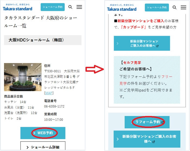
Task: Click the showroom interior photo
Action: pyautogui.click(x=23, y=77)
